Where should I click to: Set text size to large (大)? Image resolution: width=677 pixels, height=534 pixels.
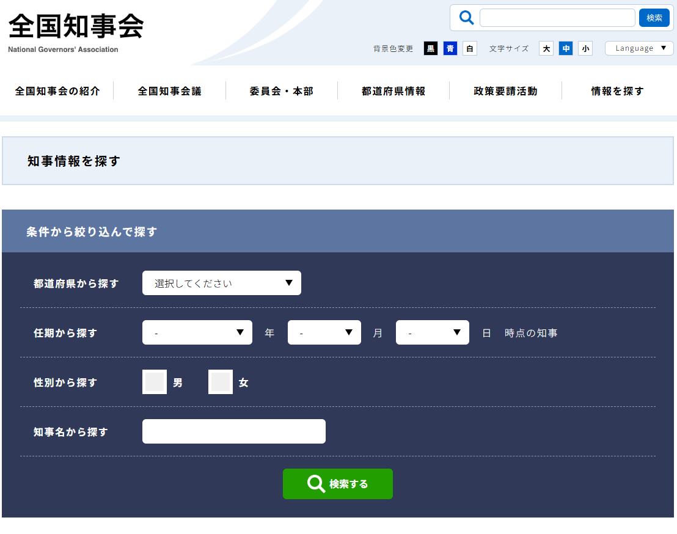546,49
